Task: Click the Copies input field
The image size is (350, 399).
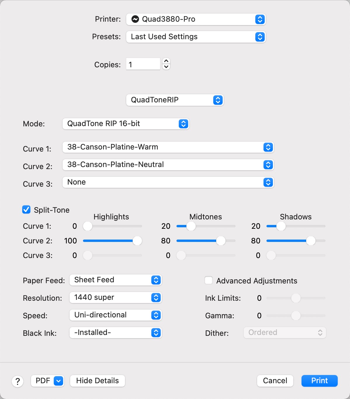Action: [x=143, y=64]
